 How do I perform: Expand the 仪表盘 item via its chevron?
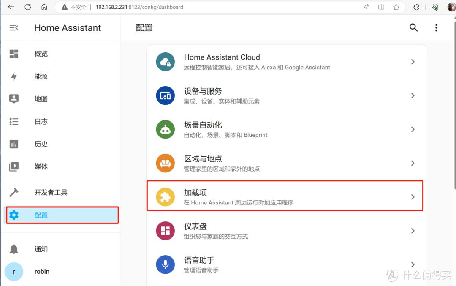(413, 231)
